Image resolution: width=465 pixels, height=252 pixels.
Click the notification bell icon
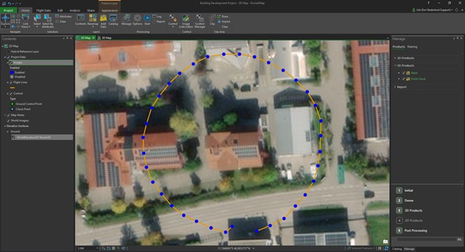coord(457,10)
